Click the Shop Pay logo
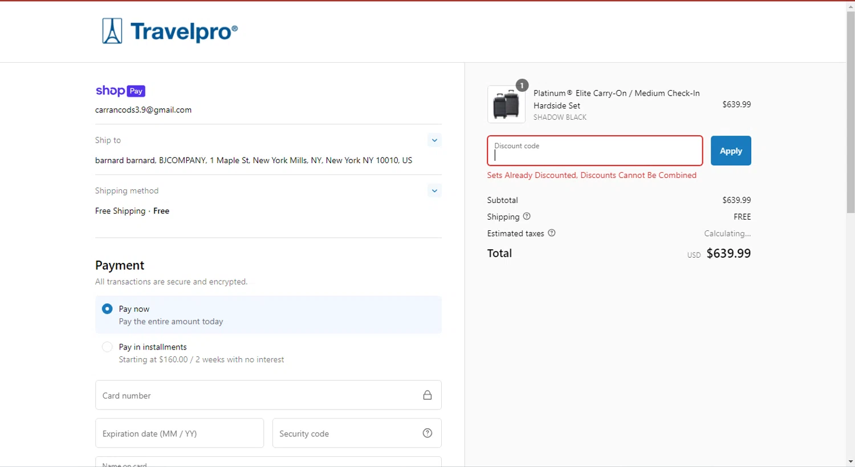The image size is (855, 467). tap(120, 91)
